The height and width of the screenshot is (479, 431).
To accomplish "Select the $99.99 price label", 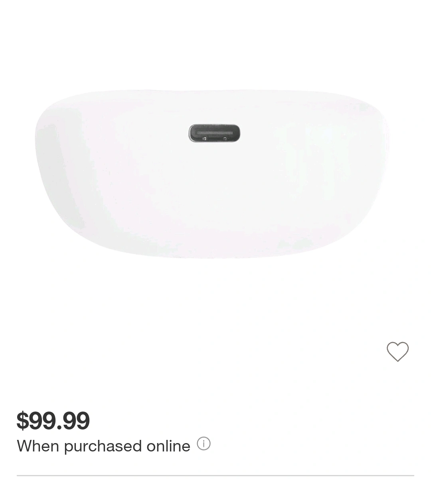I will point(53,420).
